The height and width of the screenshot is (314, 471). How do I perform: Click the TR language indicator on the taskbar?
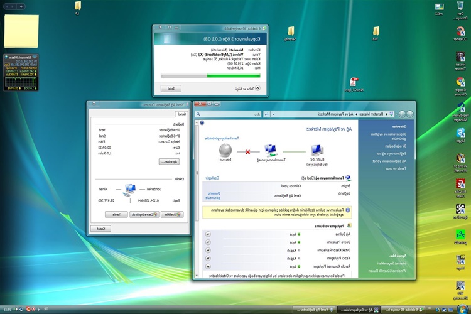click(x=46, y=309)
